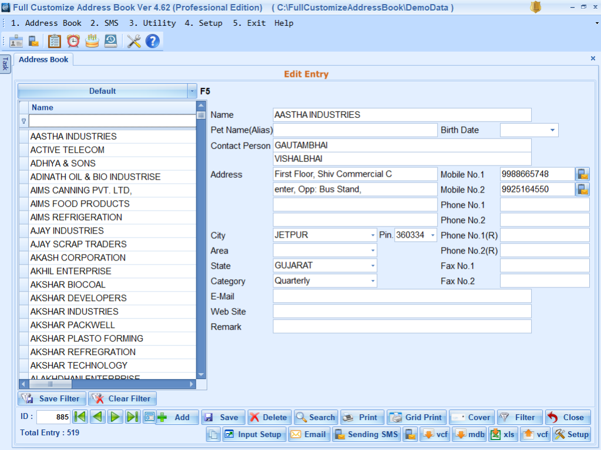This screenshot has height=450, width=601.
Task: Go to next record arrow
Action: pos(115,417)
